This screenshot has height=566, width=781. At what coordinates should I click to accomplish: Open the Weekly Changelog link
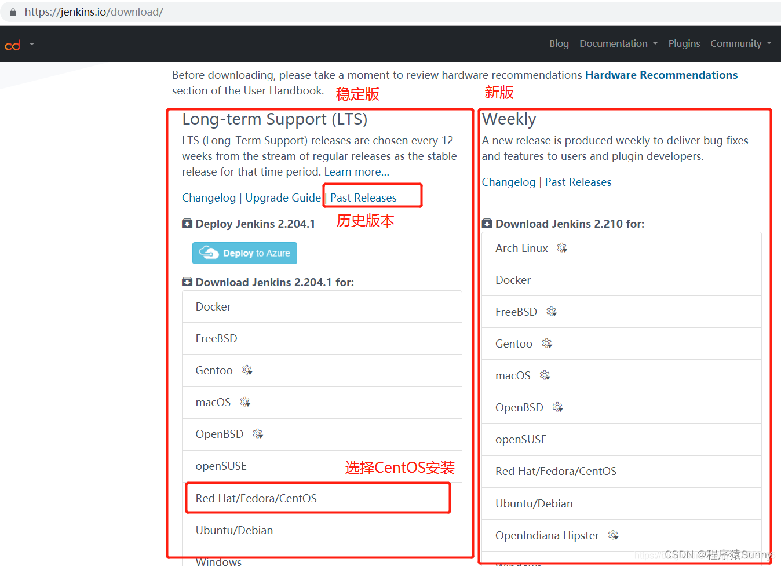(509, 182)
